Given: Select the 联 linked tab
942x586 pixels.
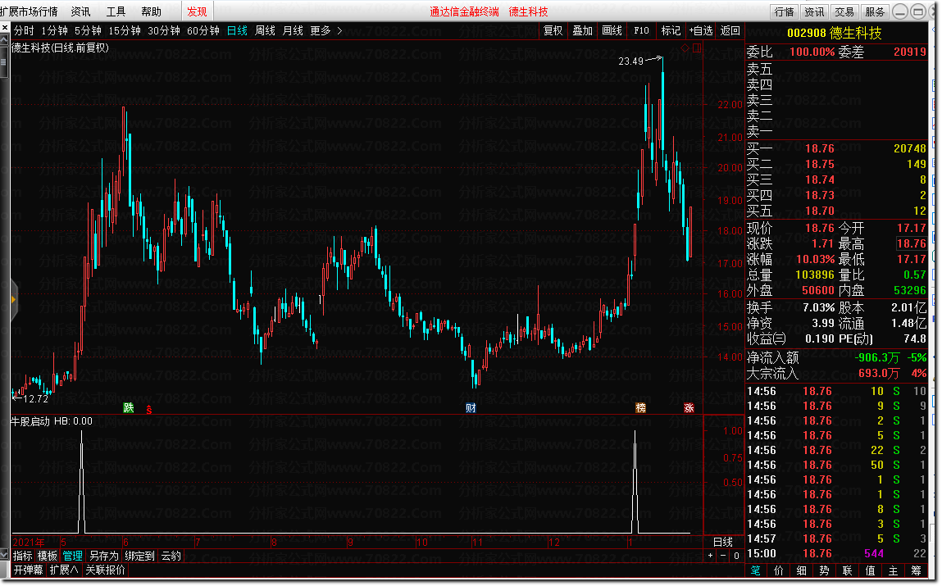Looking at the screenshot, I should pyautogui.click(x=847, y=570).
